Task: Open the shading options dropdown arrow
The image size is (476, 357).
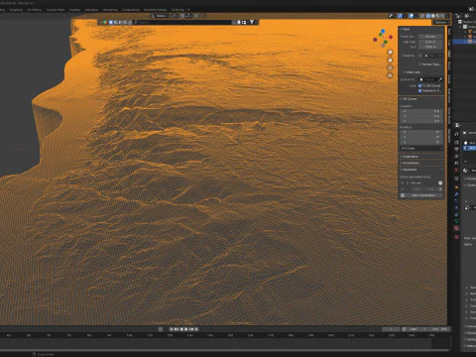Action: tap(447, 16)
